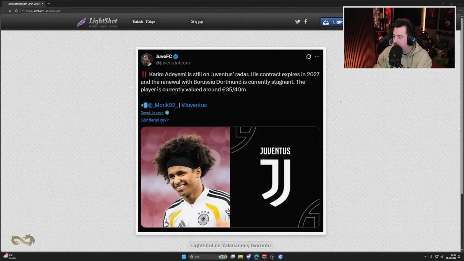The width and height of the screenshot is (464, 261).
Task: Open the browser home page icon
Action: point(17,11)
